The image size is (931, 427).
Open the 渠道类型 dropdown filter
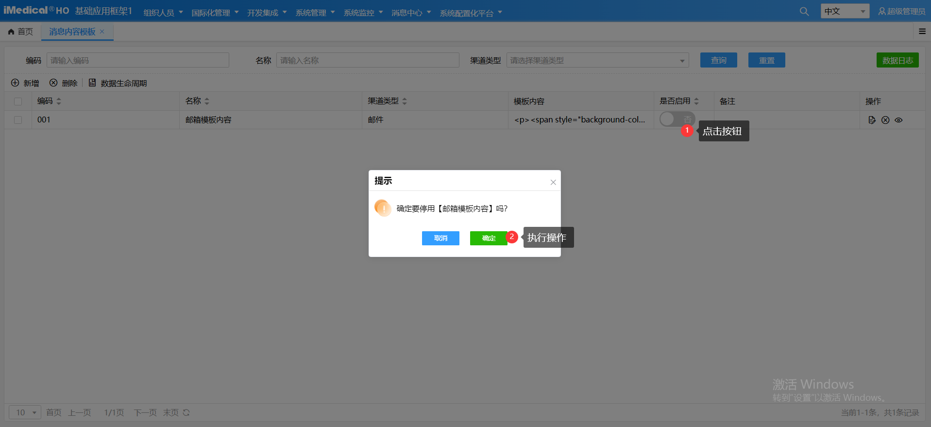pyautogui.click(x=597, y=60)
